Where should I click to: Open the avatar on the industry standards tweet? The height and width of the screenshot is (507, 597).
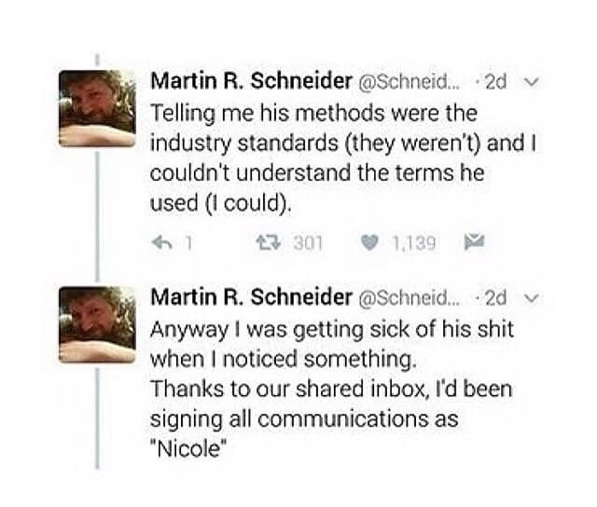pos(96,108)
